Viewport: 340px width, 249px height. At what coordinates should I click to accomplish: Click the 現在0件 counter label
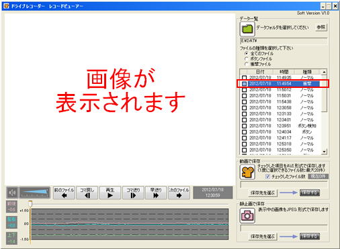(x=318, y=177)
